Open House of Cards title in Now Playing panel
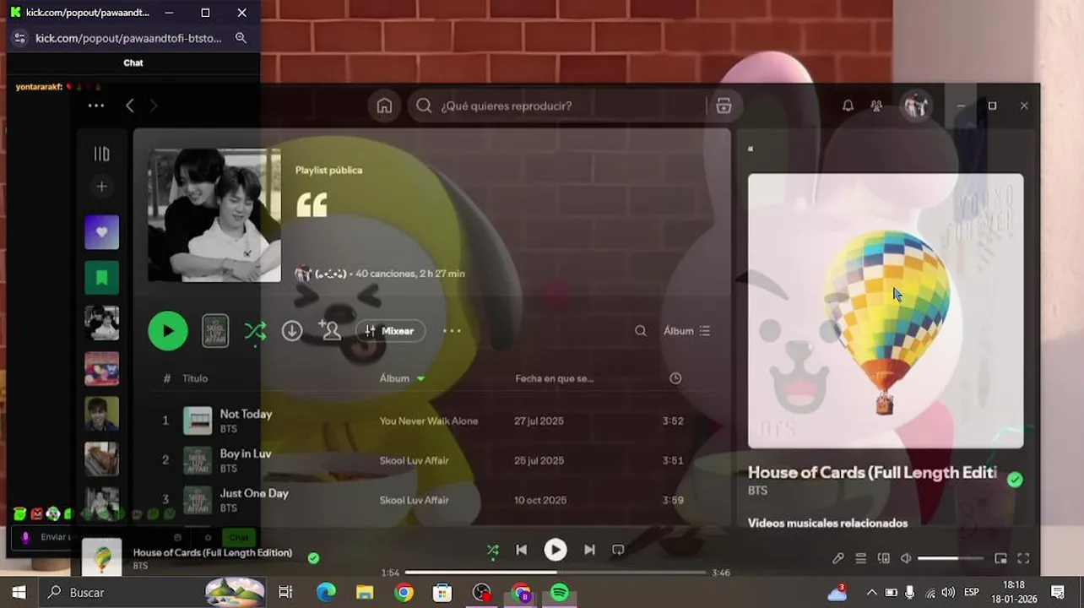The image size is (1084, 608). tap(872, 472)
